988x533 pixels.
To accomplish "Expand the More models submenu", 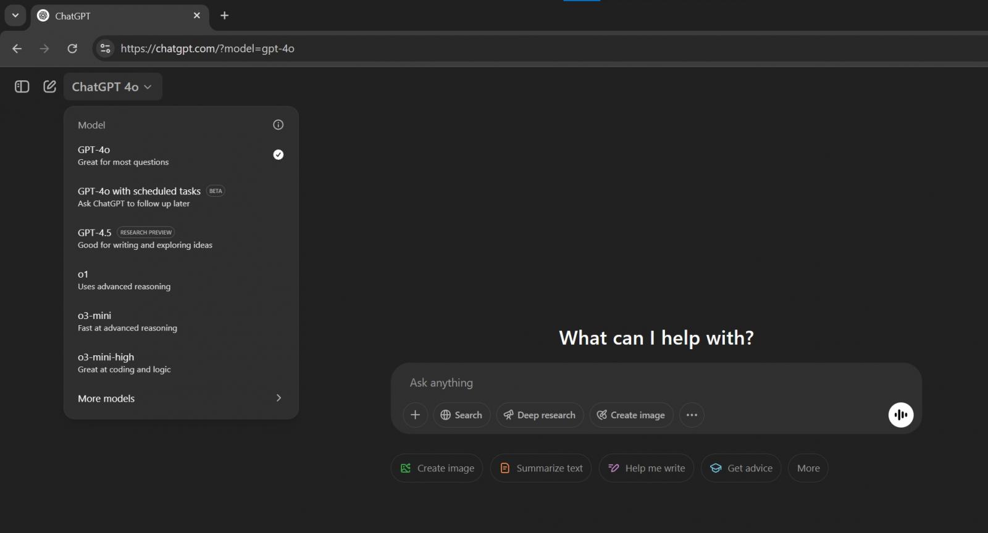I will [181, 398].
